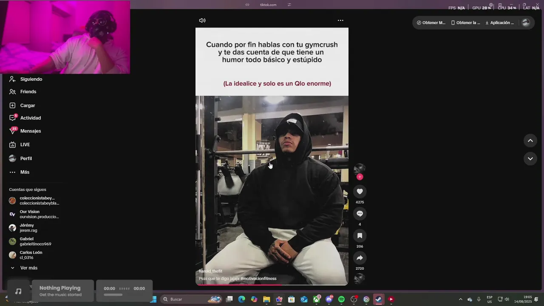Screen dimensions: 544x306
Task: Follow creator via the red plus badge
Action: click(x=360, y=177)
